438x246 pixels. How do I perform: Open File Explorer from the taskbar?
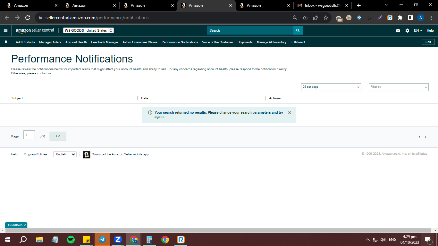pos(39,240)
